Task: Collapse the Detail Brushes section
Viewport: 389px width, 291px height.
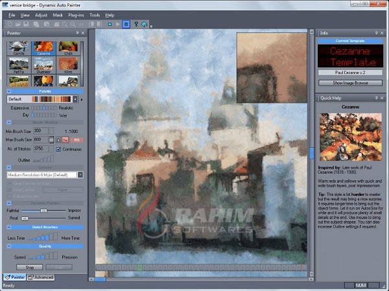Action: click(8, 227)
